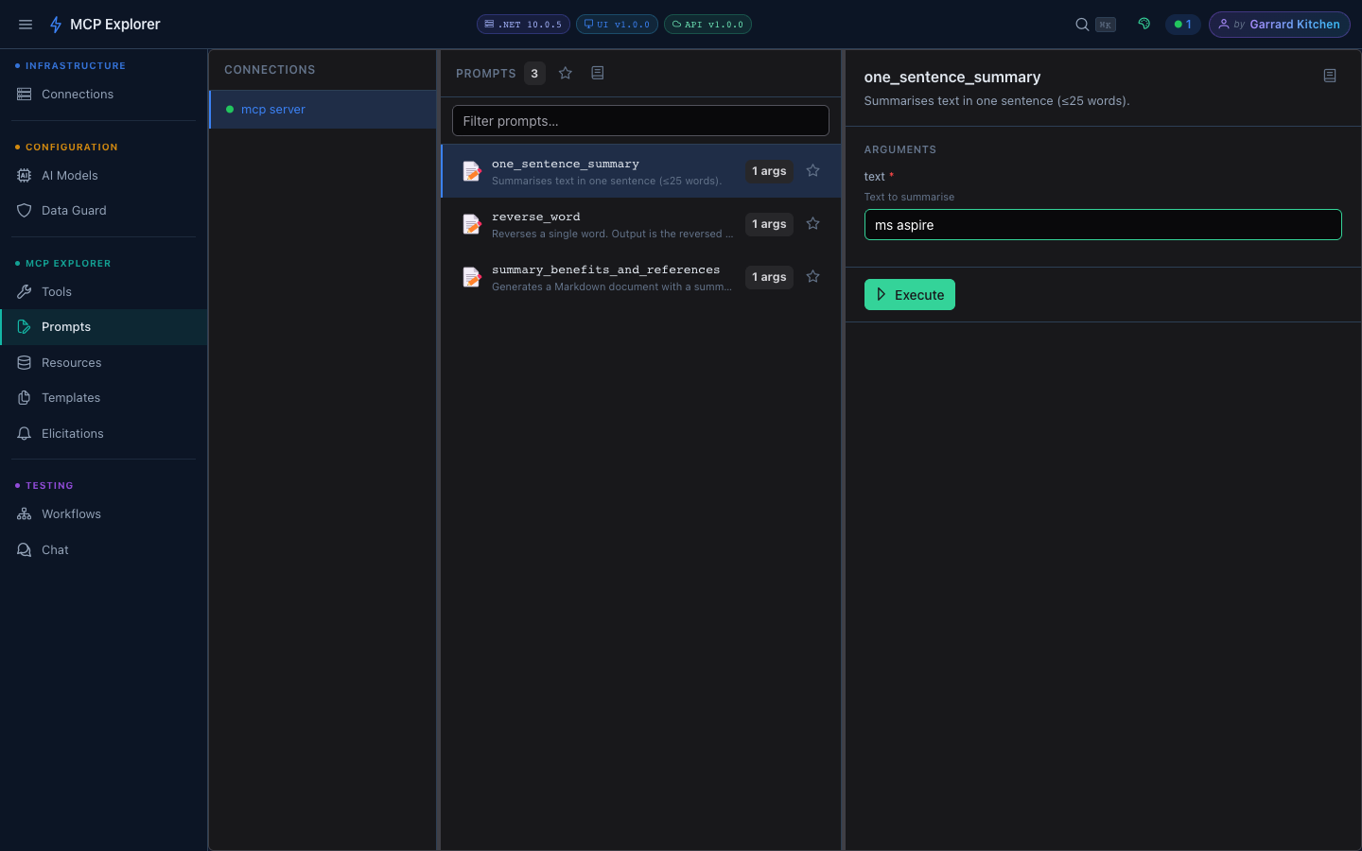
Task: Go to Chat in the sidebar
Action: [55, 550]
